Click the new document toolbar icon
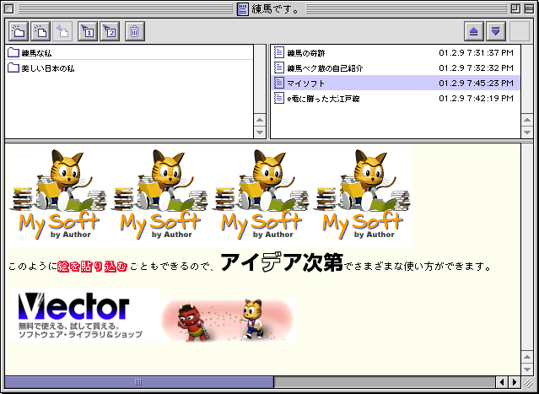 pyautogui.click(x=40, y=31)
